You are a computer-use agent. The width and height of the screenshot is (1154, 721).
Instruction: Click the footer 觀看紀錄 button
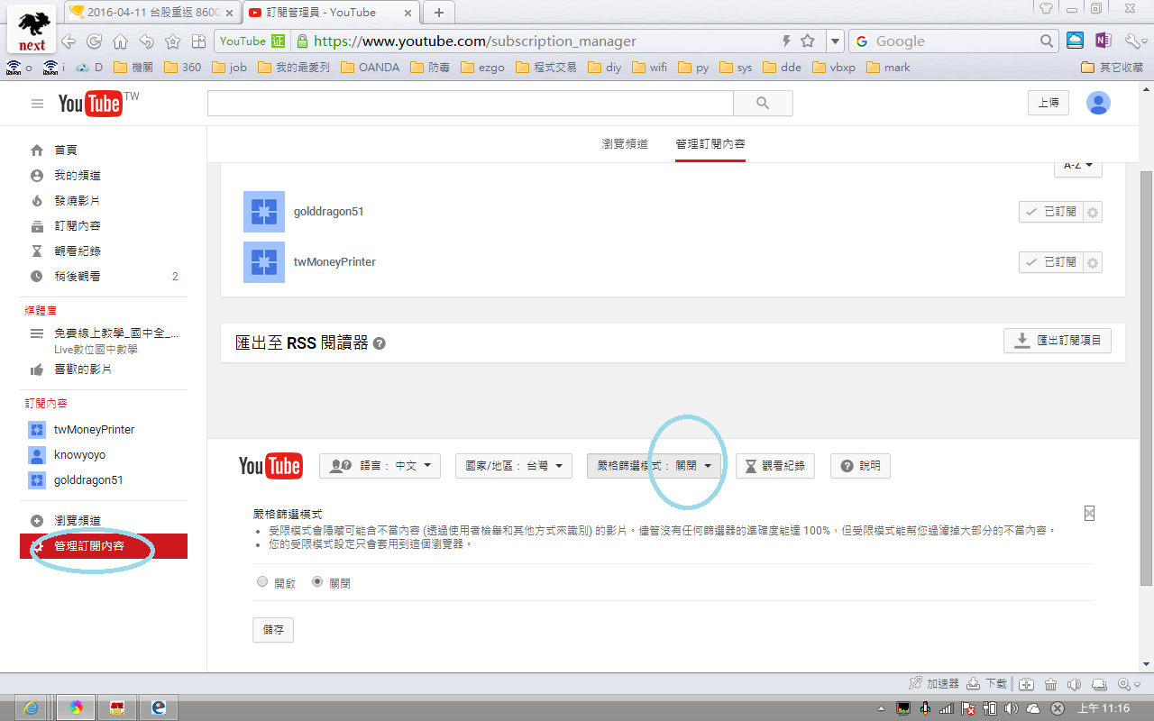tap(776, 466)
